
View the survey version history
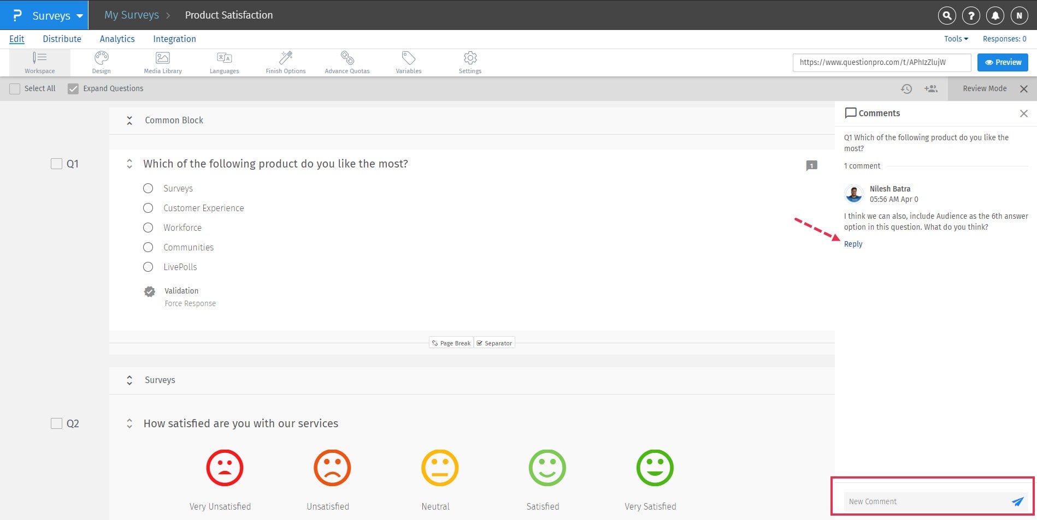coord(907,88)
